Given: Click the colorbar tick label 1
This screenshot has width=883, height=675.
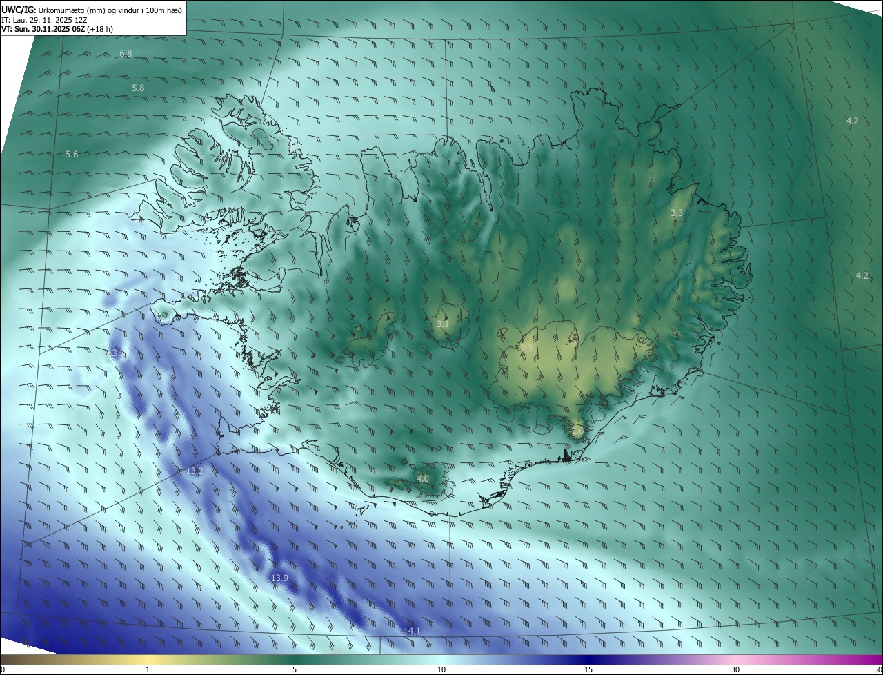Looking at the screenshot, I should point(148,669).
